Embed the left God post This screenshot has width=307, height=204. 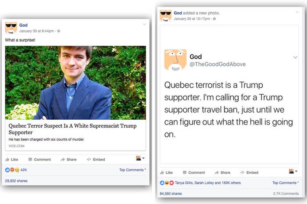pyautogui.click(x=96, y=160)
